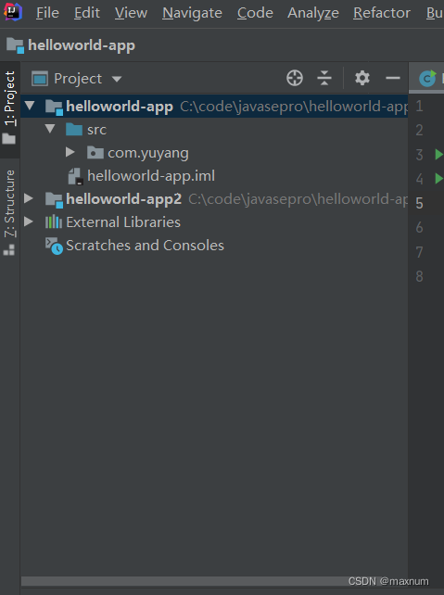Click line number 8 in gutter
The width and height of the screenshot is (444, 595).
pos(419,276)
